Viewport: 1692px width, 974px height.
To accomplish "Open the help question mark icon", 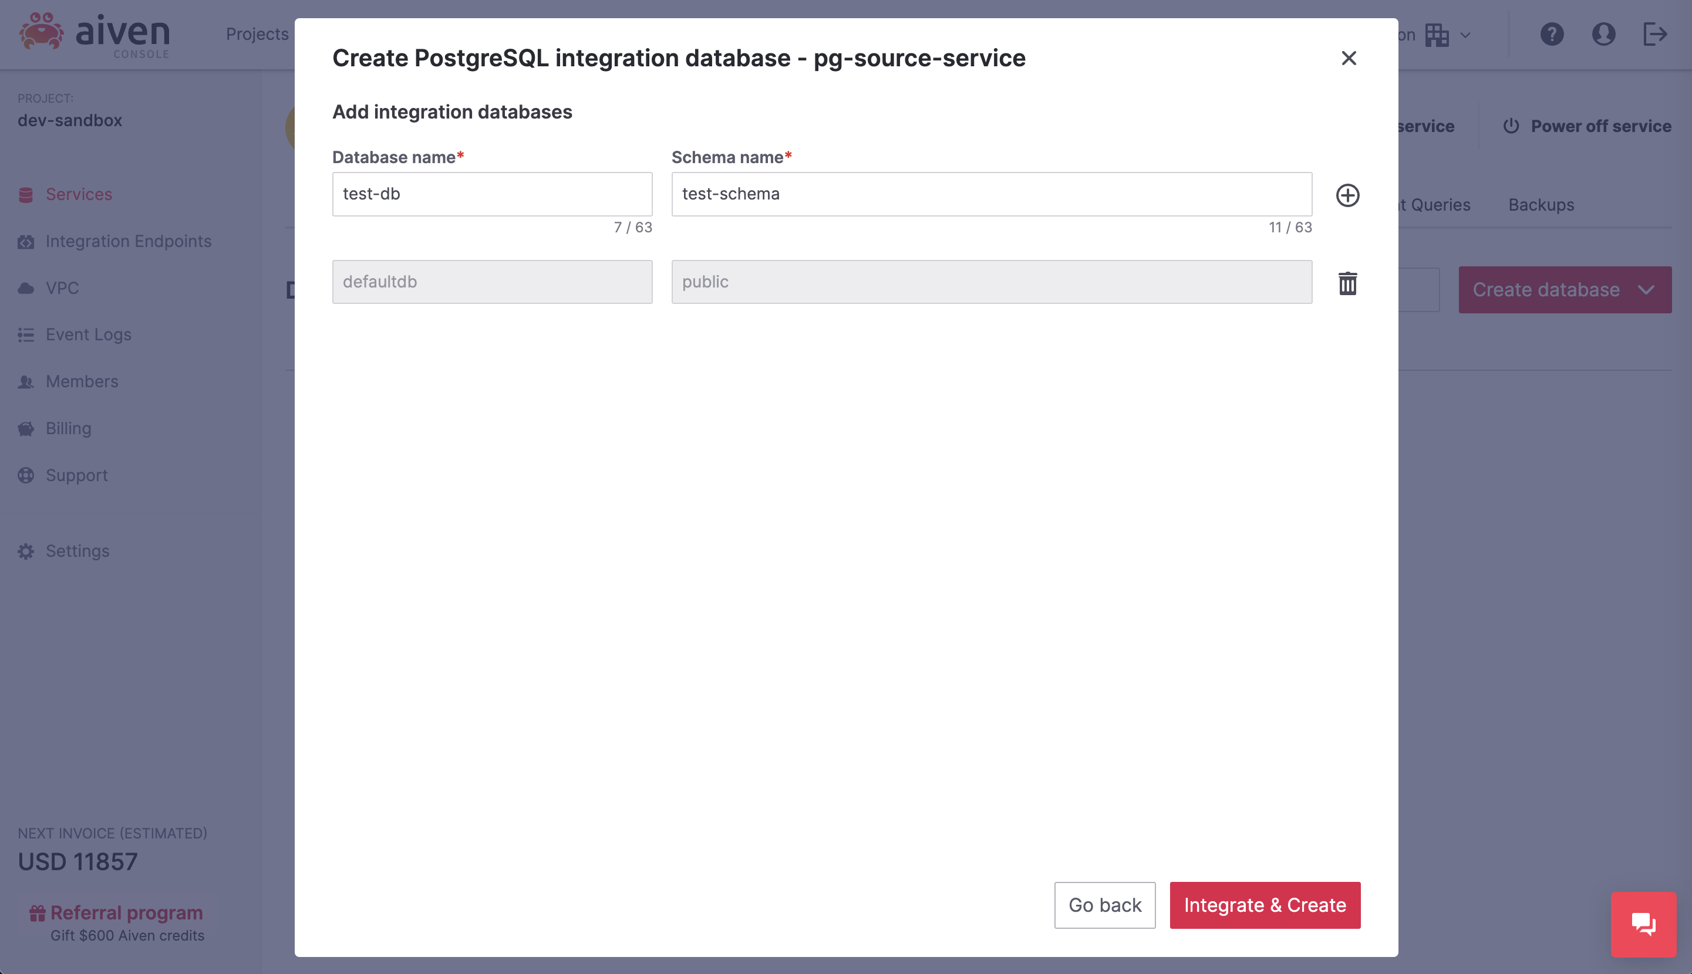I will click(x=1552, y=34).
